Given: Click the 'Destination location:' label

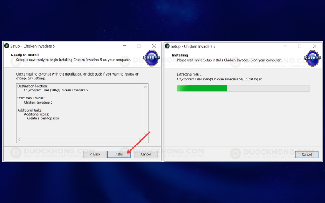Looking at the screenshot, I should (x=33, y=86).
